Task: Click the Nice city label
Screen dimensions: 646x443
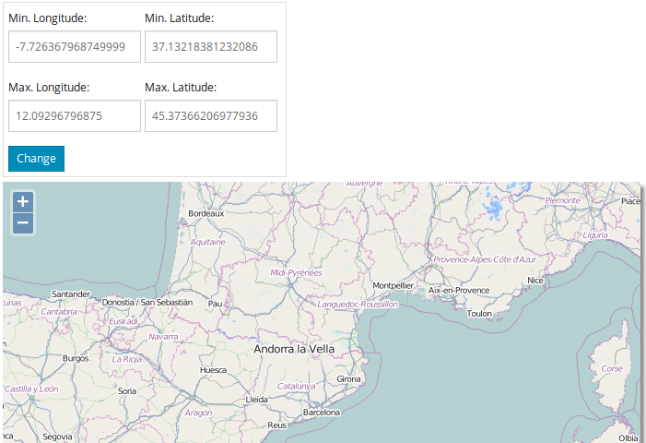Action: tap(535, 281)
